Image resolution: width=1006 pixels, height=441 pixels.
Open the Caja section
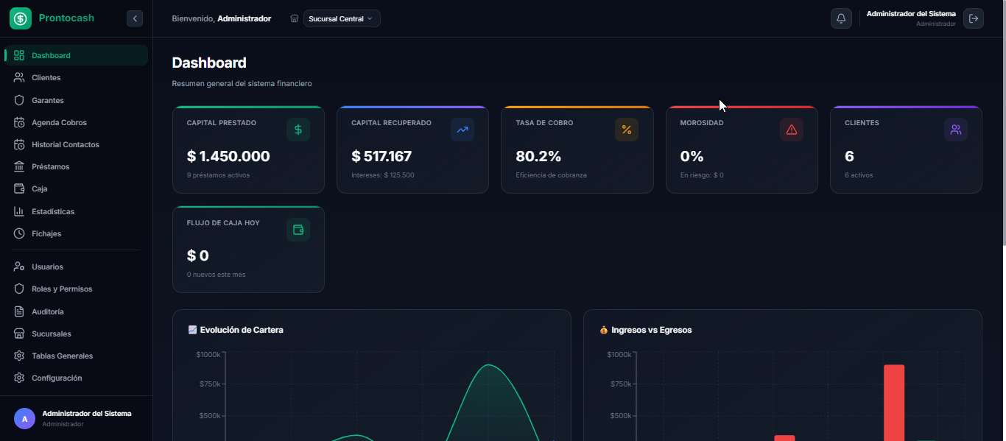click(40, 188)
